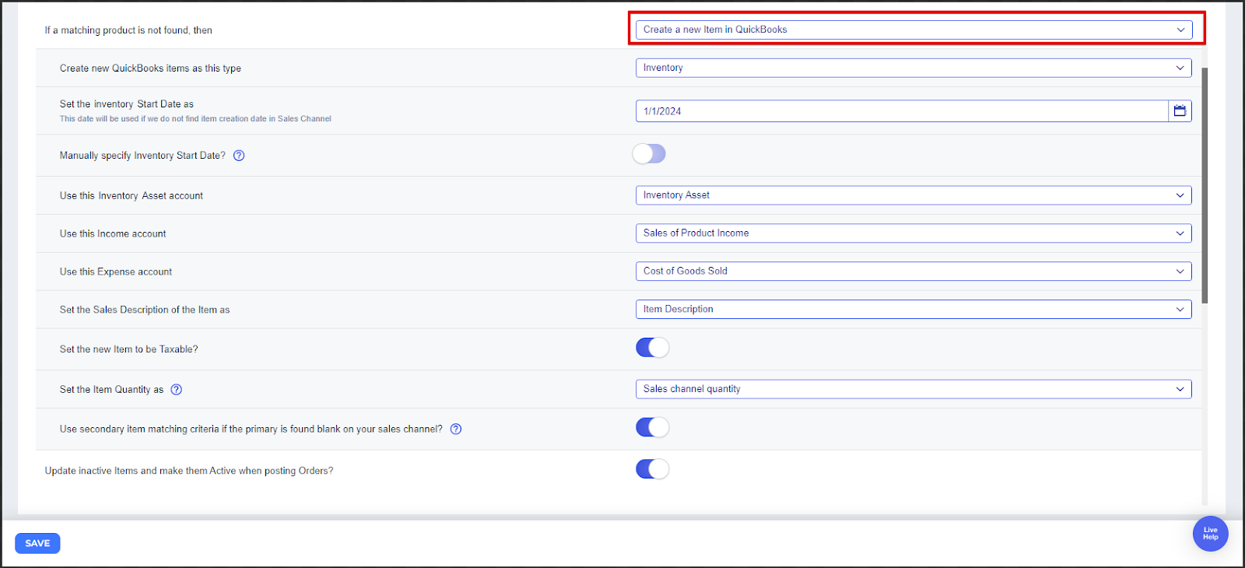Expand the Item Description dropdown
The height and width of the screenshot is (568, 1245).
click(x=914, y=310)
